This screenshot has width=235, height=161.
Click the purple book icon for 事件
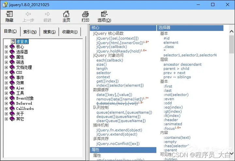[12, 78]
